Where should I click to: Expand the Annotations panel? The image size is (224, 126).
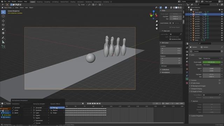(x=161, y=72)
